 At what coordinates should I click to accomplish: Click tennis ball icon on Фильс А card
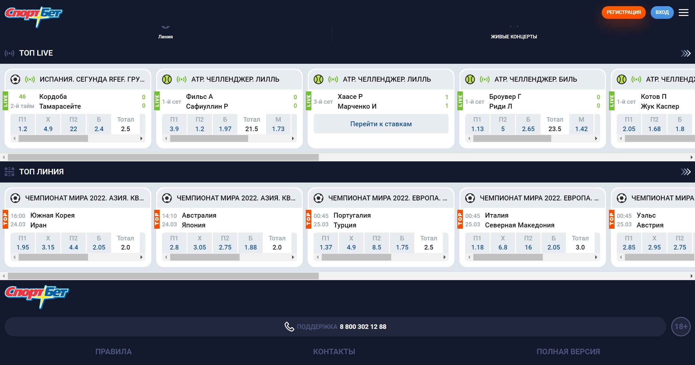point(167,79)
